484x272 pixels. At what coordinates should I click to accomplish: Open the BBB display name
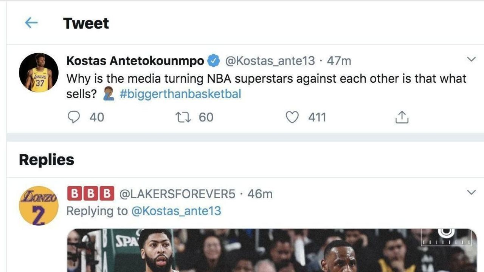click(x=91, y=194)
